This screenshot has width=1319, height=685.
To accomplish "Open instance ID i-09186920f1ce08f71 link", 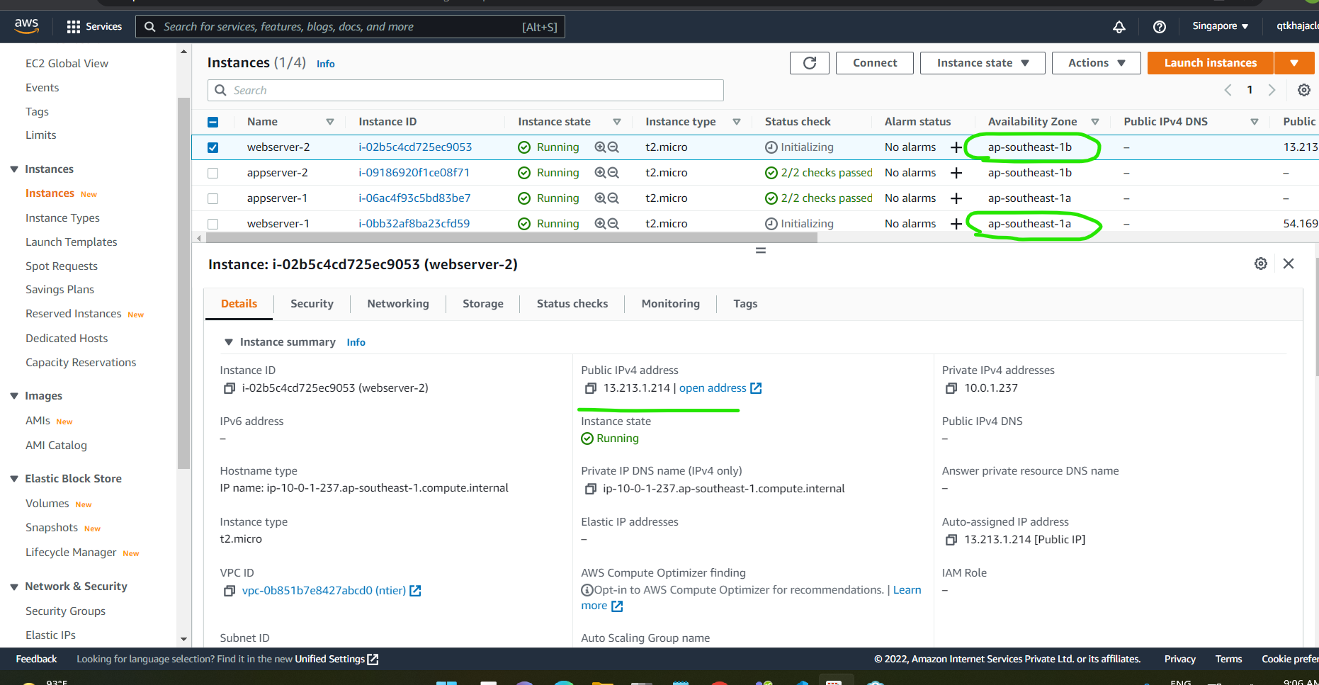I will click(414, 173).
